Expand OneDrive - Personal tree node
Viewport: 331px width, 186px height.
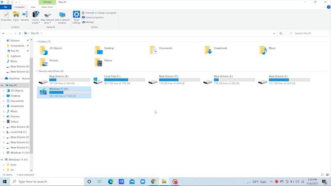click(x=2, y=79)
